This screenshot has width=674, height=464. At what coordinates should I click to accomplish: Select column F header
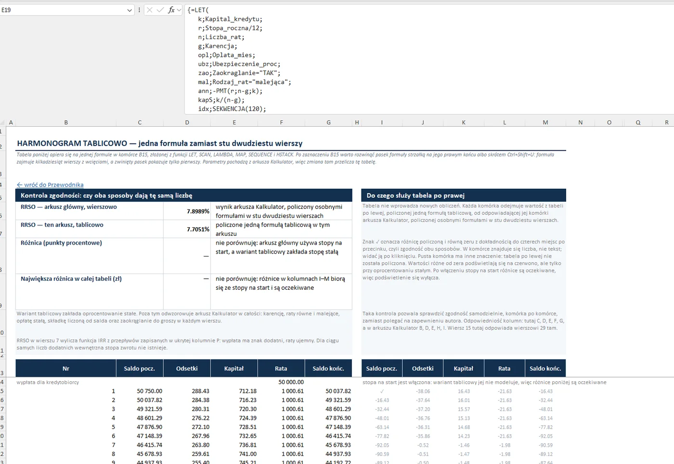tap(281, 122)
